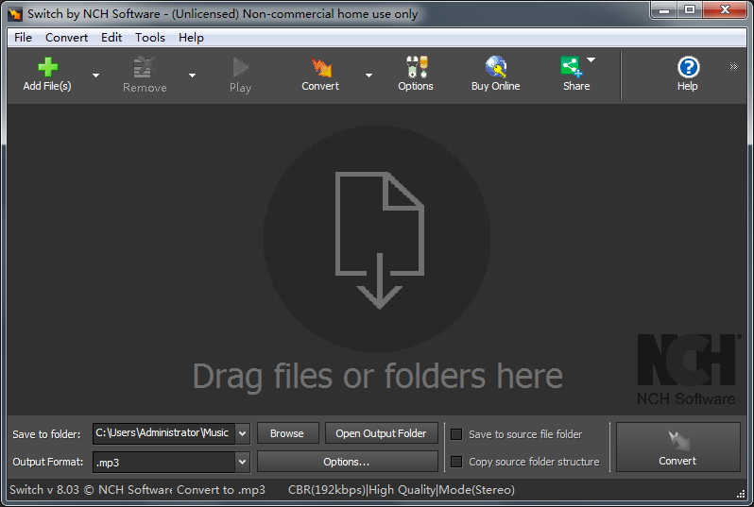Open the Edit menu
The width and height of the screenshot is (754, 507).
pos(111,38)
